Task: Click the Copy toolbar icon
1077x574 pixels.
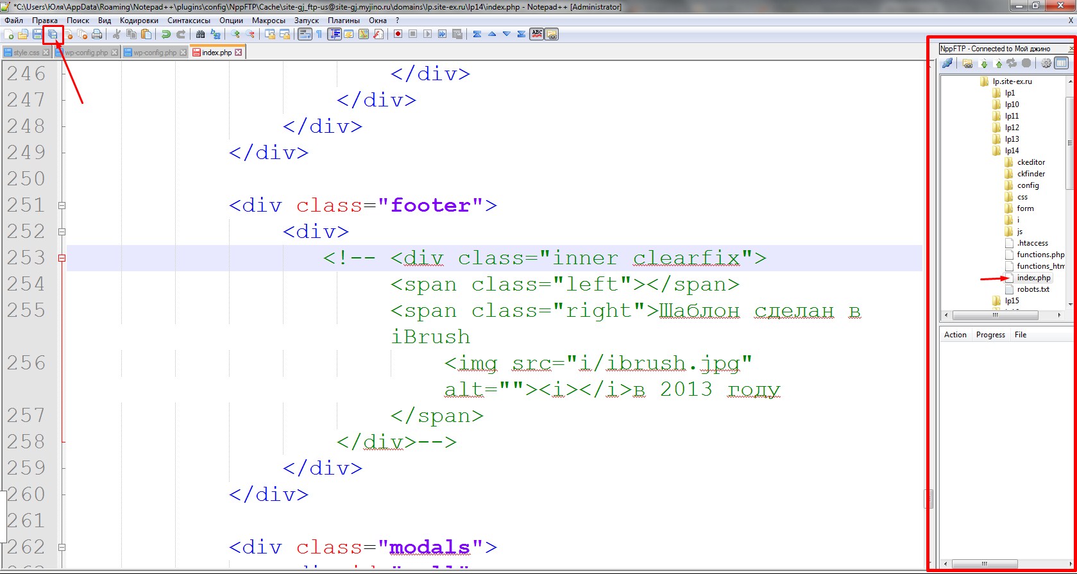Action: click(131, 34)
